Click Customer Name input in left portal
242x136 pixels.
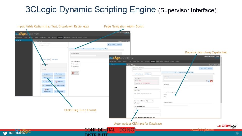84,56
